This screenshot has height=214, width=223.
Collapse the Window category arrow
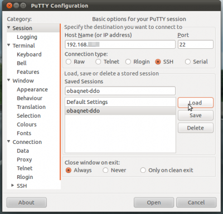pyautogui.click(x=9, y=80)
